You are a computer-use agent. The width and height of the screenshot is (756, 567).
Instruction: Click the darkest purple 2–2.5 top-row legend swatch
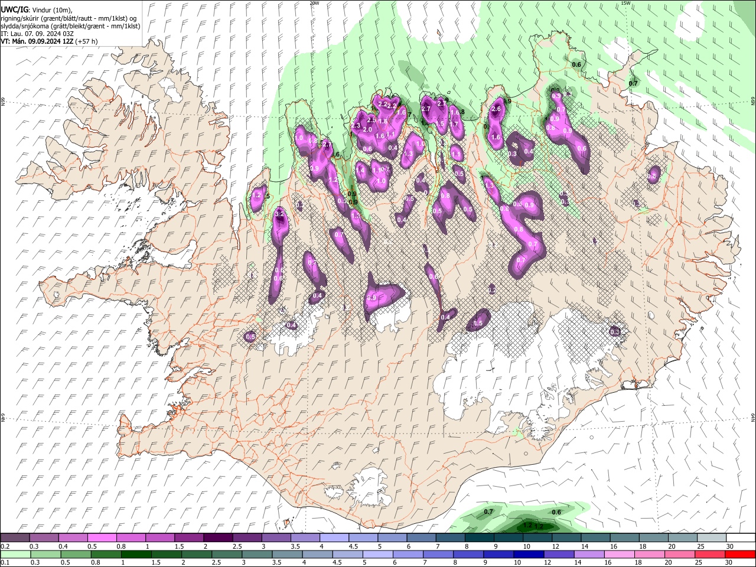coord(219,538)
